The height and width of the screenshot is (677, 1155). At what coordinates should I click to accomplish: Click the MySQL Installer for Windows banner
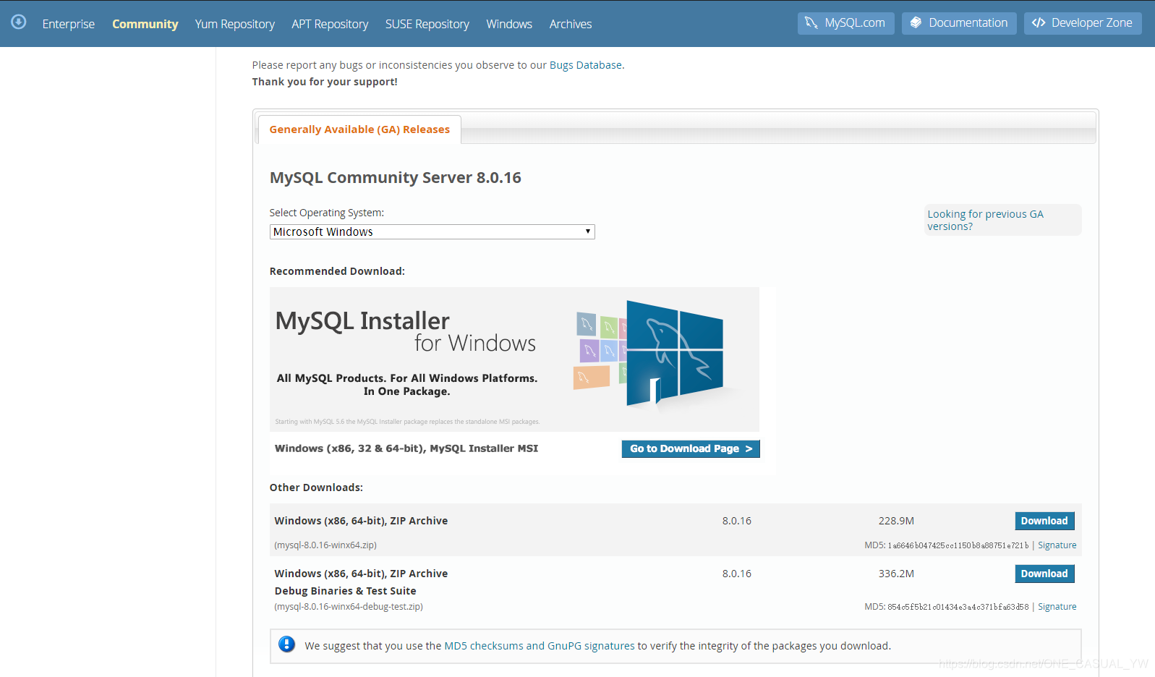514,359
